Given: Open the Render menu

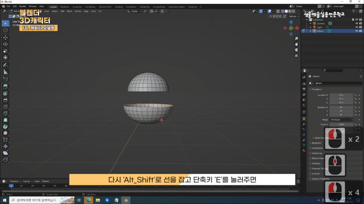Looking at the screenshot, I should point(23,6).
